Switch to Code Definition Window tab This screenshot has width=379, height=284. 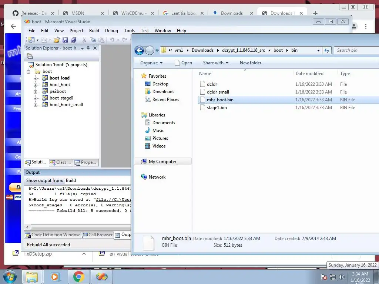tap(53, 235)
